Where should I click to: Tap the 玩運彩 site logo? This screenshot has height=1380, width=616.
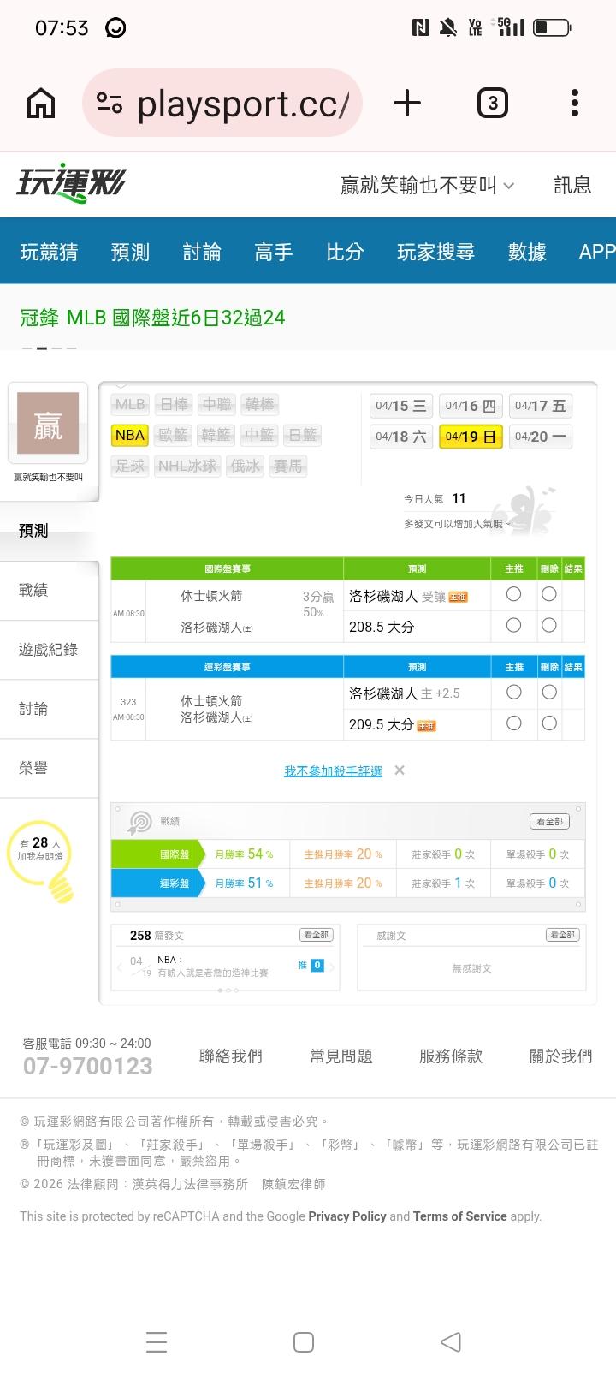click(x=71, y=184)
